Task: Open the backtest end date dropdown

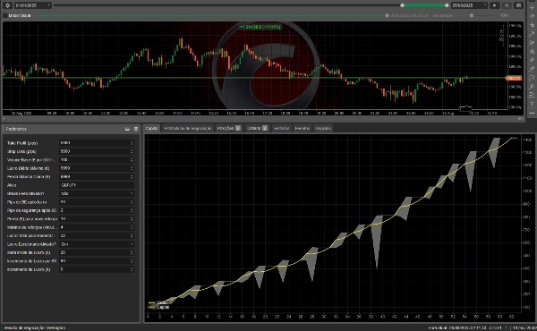Action: coord(469,5)
